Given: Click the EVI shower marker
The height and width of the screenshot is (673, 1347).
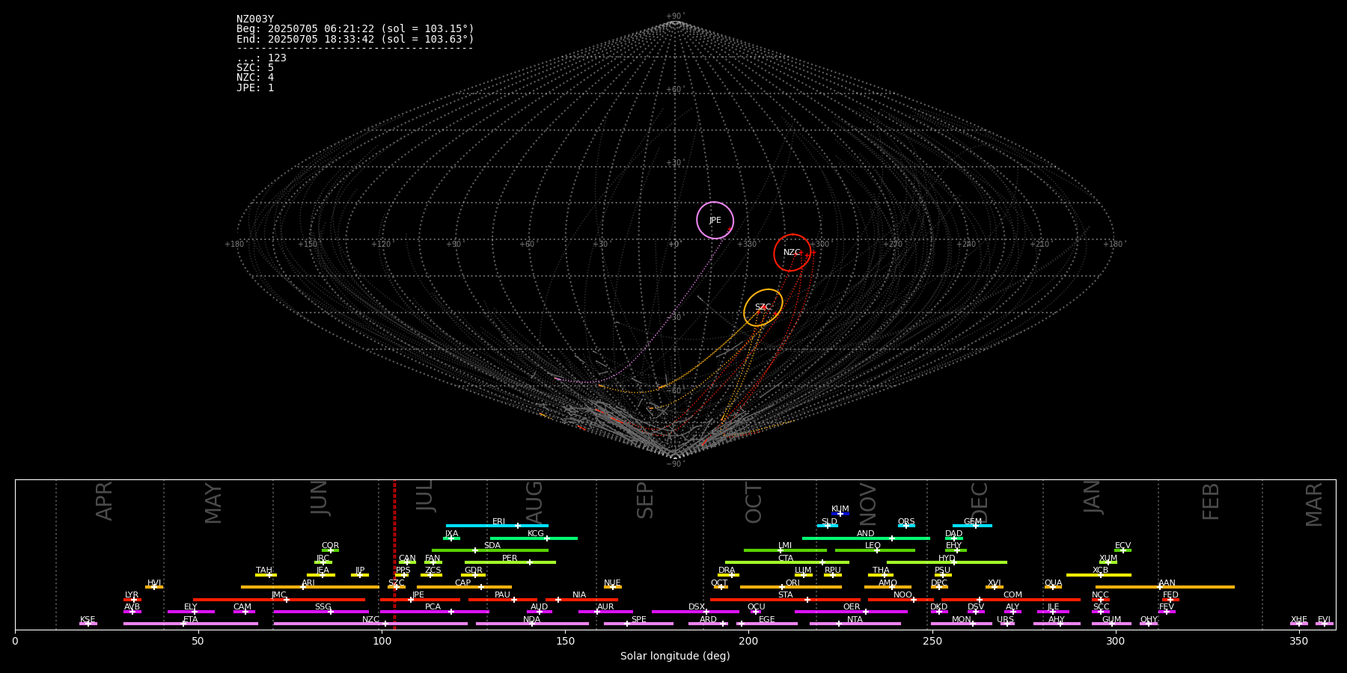Looking at the screenshot, I should click(1325, 624).
